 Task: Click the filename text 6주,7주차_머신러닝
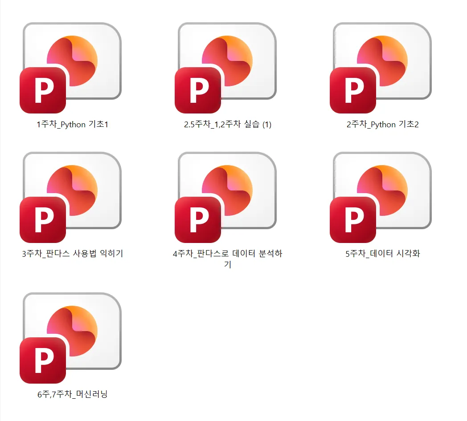pyautogui.click(x=72, y=394)
